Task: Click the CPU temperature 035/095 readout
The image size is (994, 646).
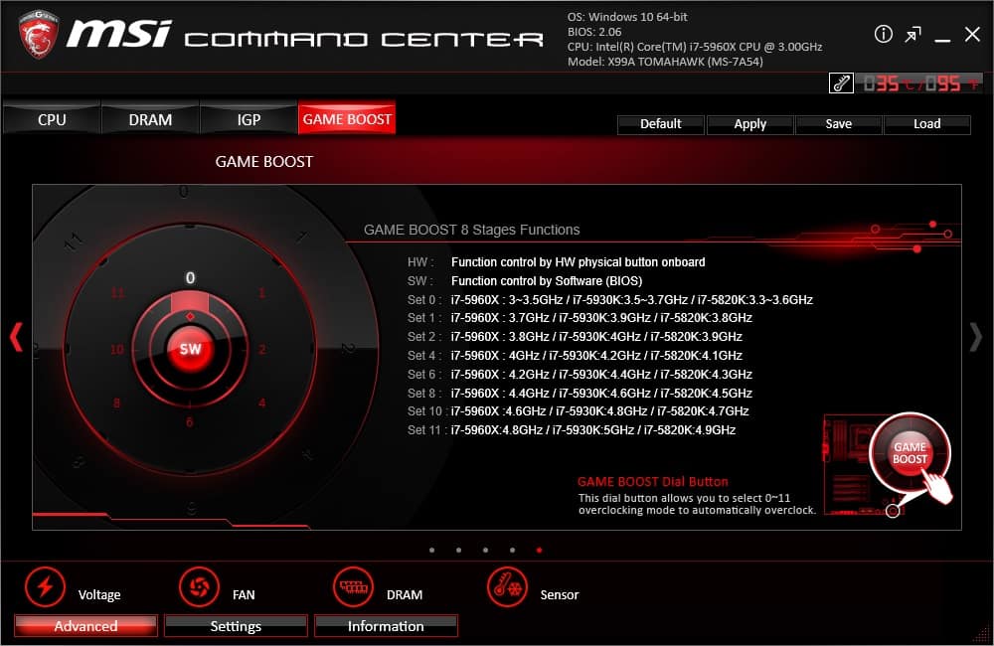Action: 918,83
